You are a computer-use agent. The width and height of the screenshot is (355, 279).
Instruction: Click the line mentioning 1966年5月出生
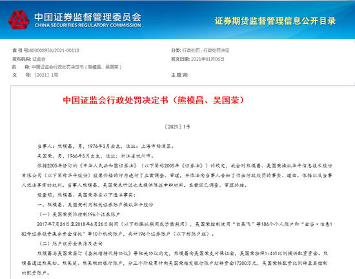tap(96, 156)
